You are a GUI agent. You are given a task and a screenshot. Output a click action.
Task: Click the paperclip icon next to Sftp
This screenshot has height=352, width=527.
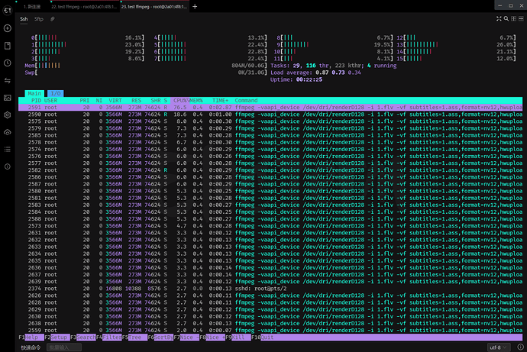point(52,18)
